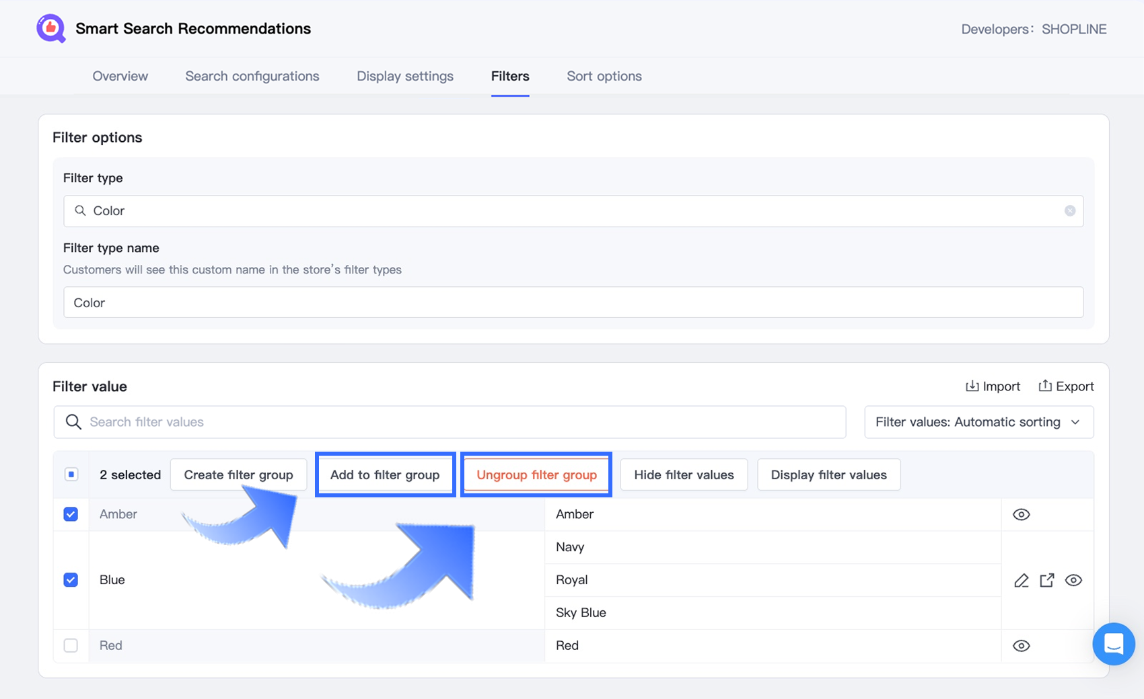Switch to the Sort options tab
The height and width of the screenshot is (699, 1144).
(604, 77)
